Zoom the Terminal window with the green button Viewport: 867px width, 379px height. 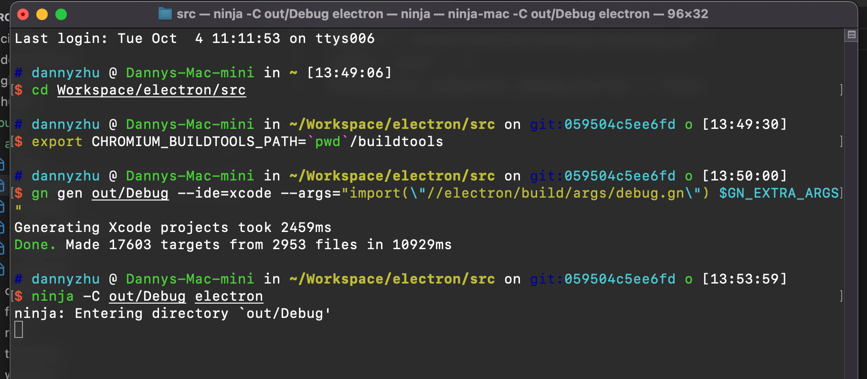point(61,14)
